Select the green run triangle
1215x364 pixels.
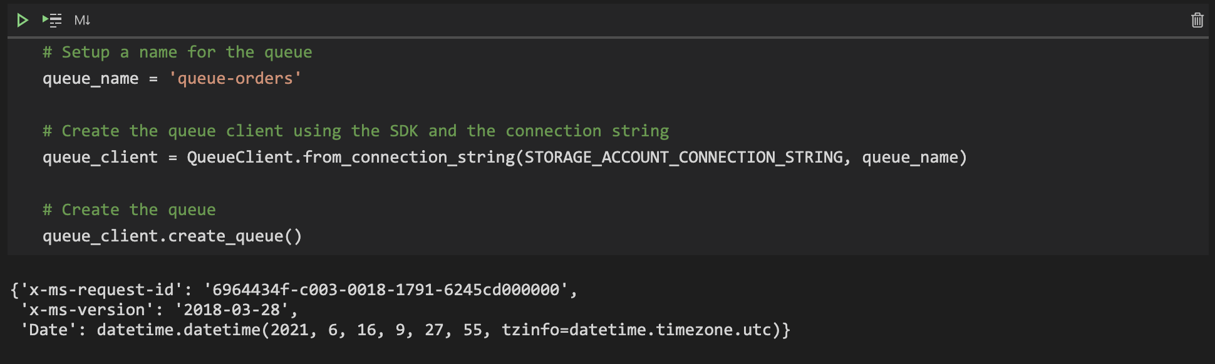click(23, 19)
